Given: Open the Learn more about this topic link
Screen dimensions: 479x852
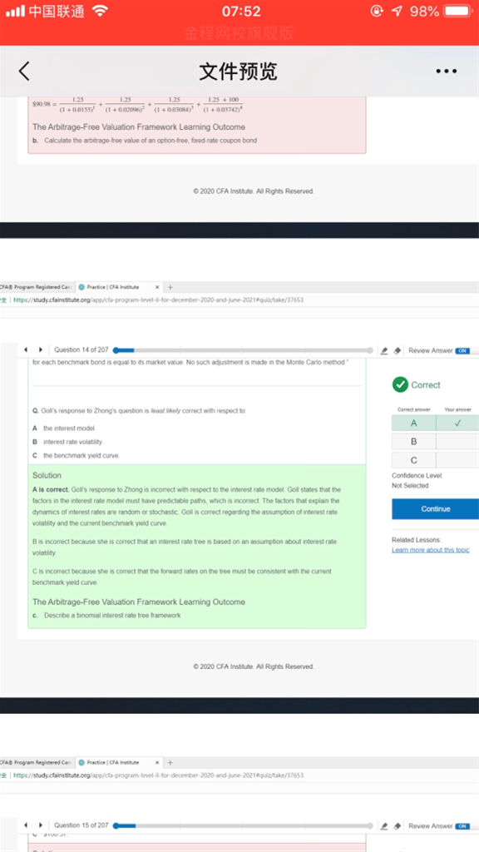Looking at the screenshot, I should click(431, 551).
